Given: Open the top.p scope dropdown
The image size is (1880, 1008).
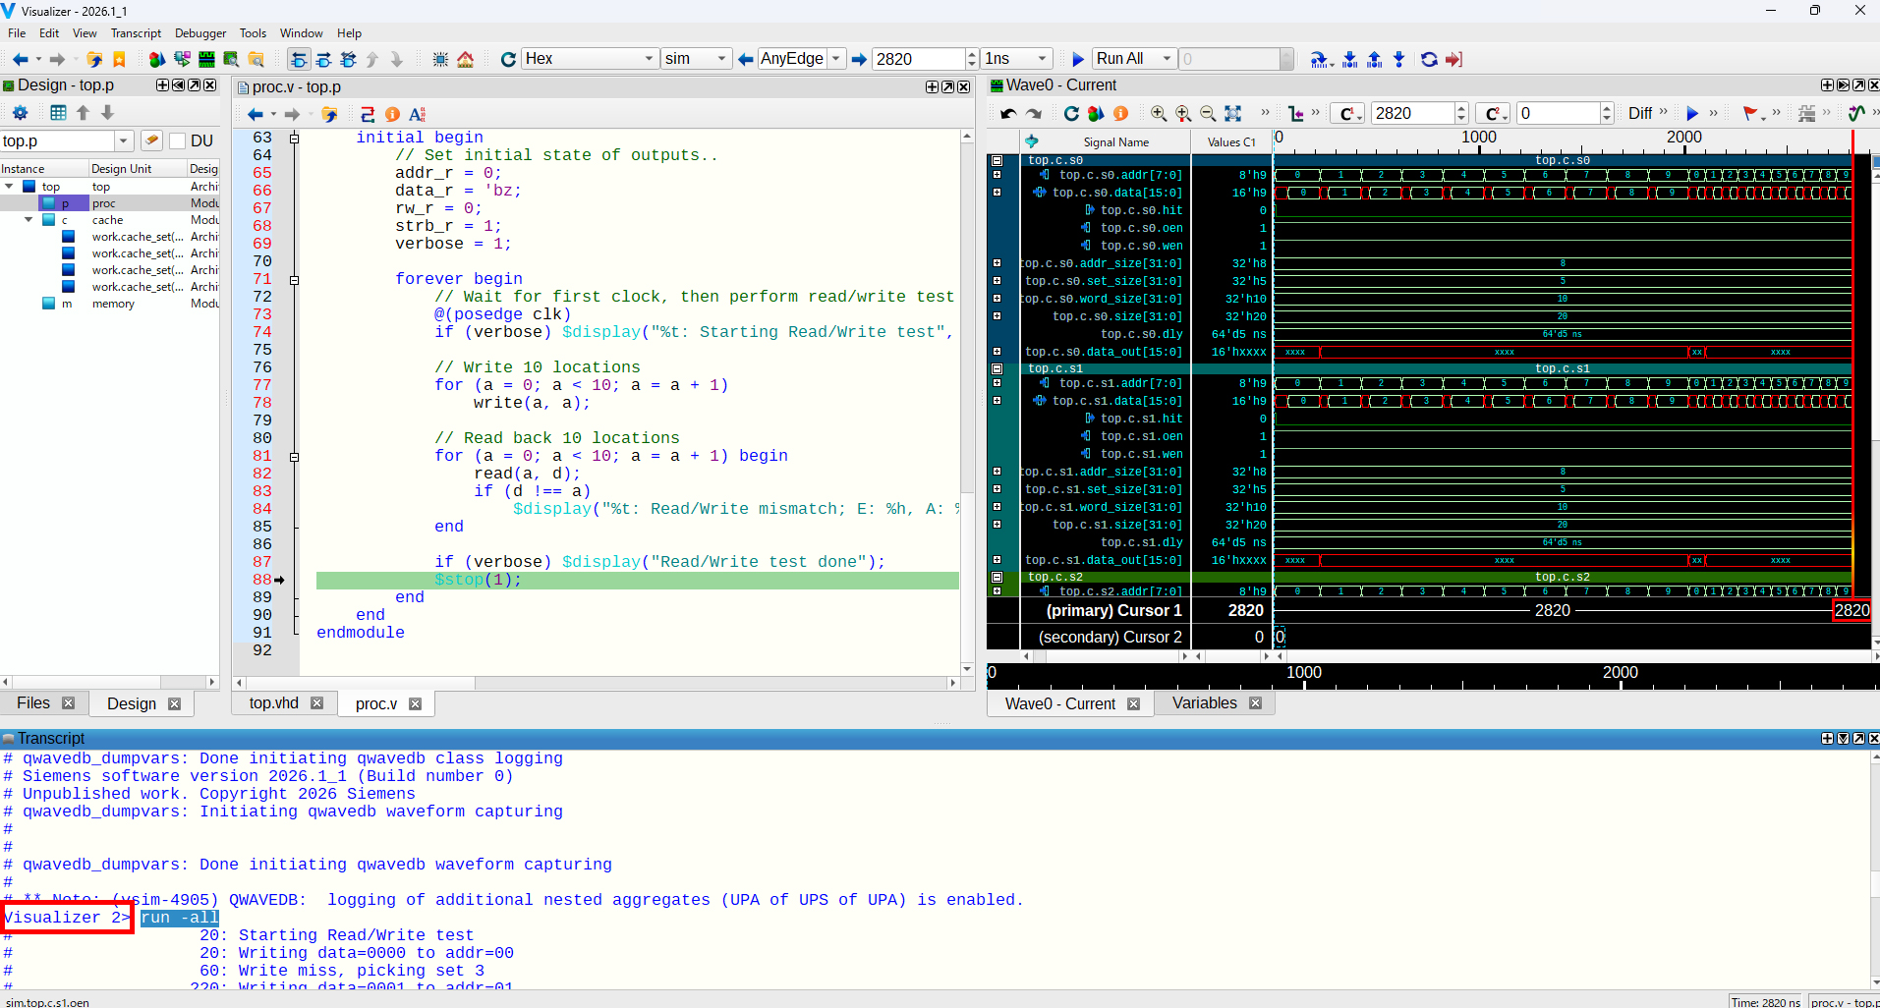Looking at the screenshot, I should coord(124,140).
